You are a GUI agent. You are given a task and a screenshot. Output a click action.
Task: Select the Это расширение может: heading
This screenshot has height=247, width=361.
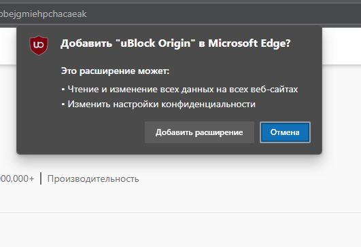coord(115,71)
